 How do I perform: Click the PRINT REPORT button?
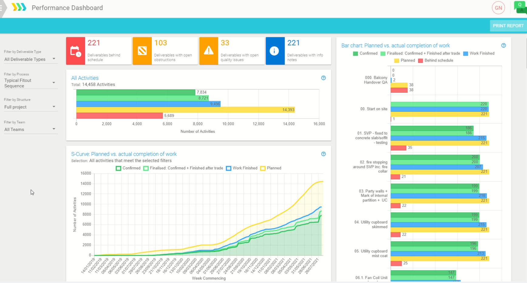click(x=508, y=26)
